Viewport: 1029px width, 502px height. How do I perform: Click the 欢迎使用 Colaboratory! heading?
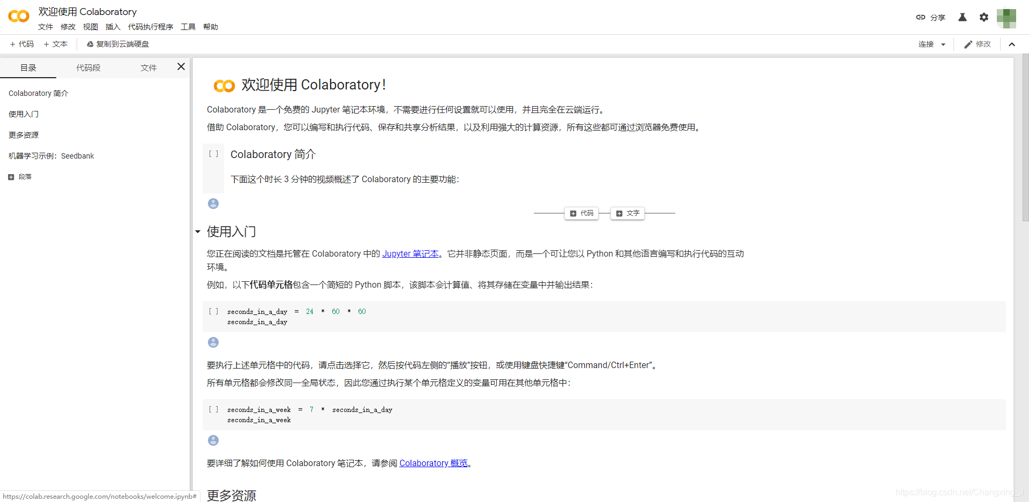click(314, 85)
